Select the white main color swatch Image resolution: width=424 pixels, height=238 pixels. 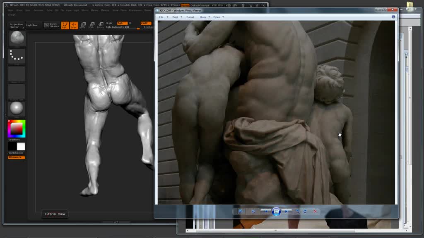click(x=21, y=147)
